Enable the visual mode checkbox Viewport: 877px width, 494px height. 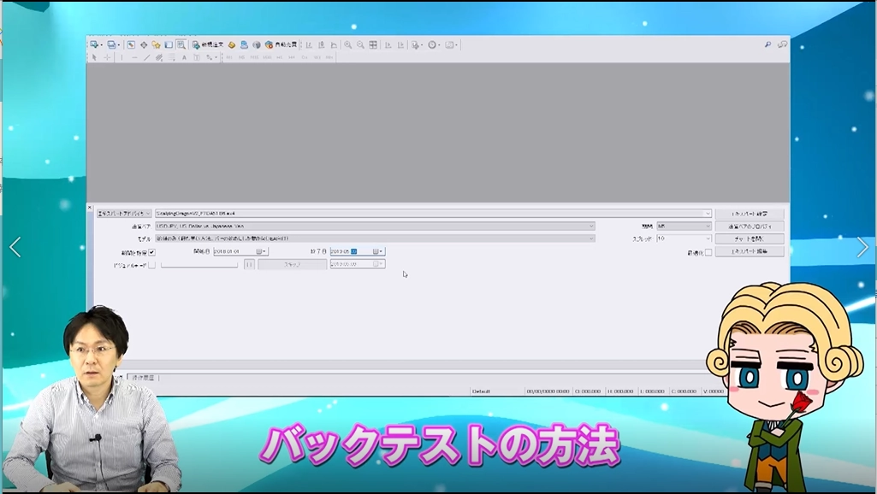coord(152,265)
